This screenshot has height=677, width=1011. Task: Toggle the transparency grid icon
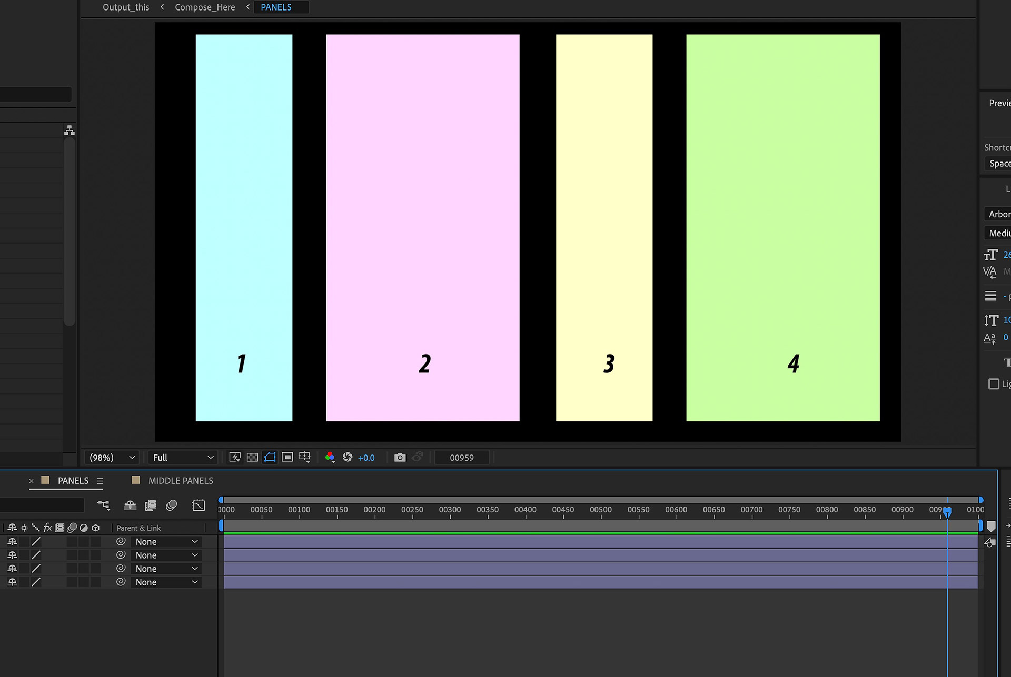(x=252, y=457)
